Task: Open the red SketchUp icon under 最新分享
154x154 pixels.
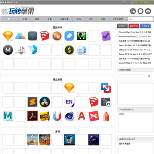Action: (45, 36)
